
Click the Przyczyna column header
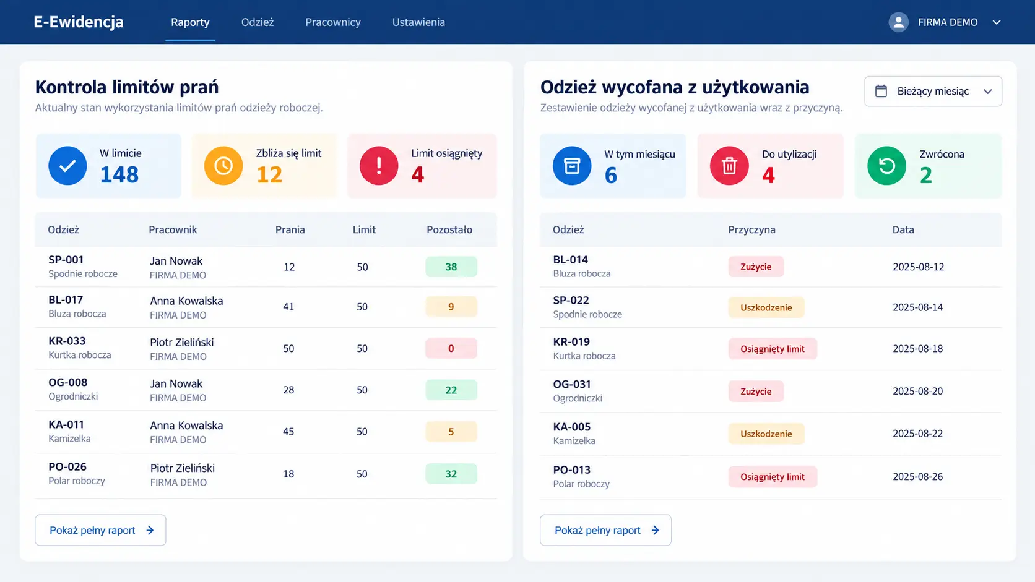[751, 229]
